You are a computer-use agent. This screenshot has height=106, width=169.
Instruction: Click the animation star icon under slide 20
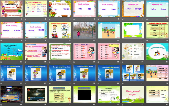[x=123, y=62]
